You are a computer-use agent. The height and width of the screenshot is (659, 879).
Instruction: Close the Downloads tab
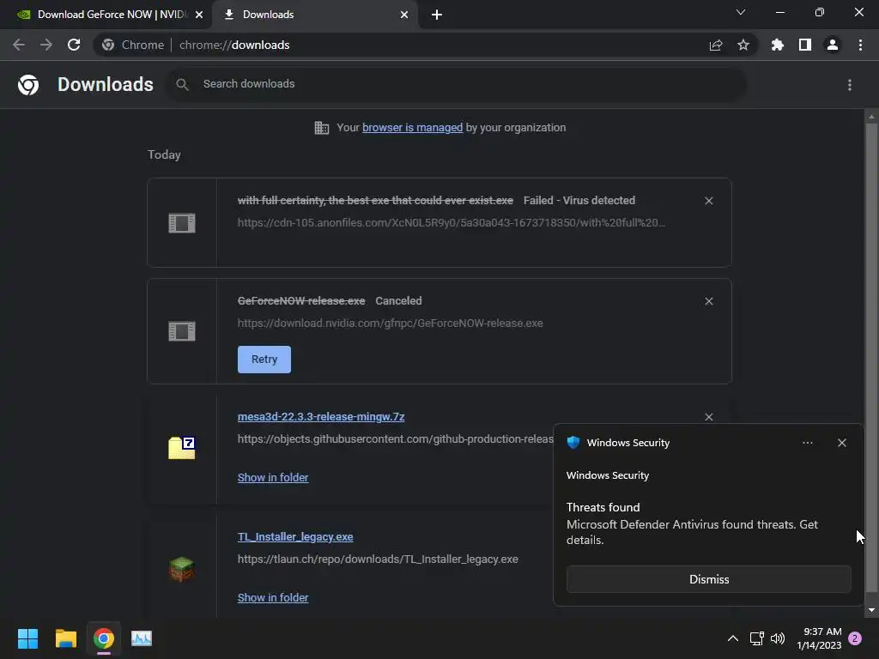point(404,15)
